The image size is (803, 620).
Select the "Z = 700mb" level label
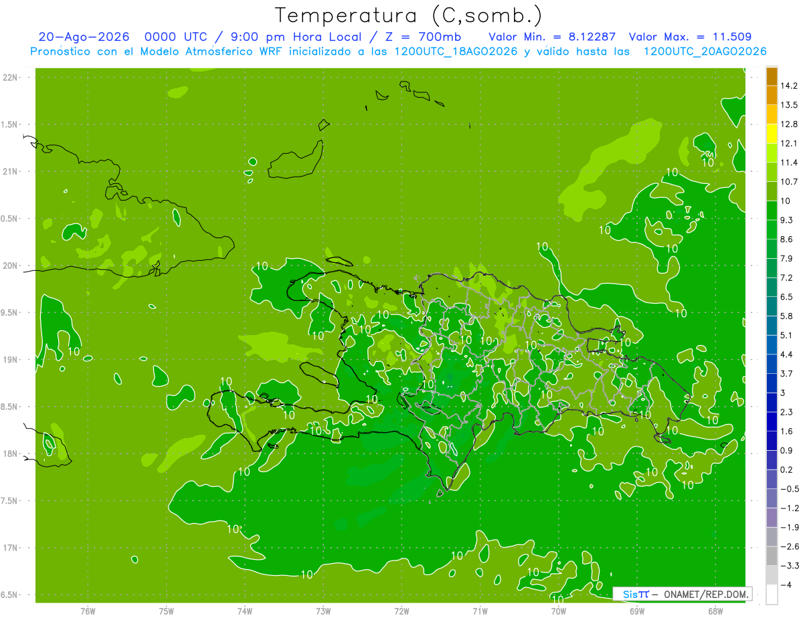[423, 37]
